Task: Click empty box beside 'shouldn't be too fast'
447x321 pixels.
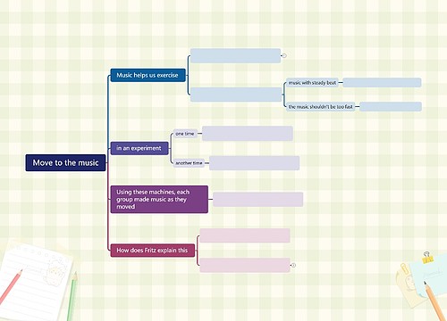Action: pyautogui.click(x=391, y=106)
